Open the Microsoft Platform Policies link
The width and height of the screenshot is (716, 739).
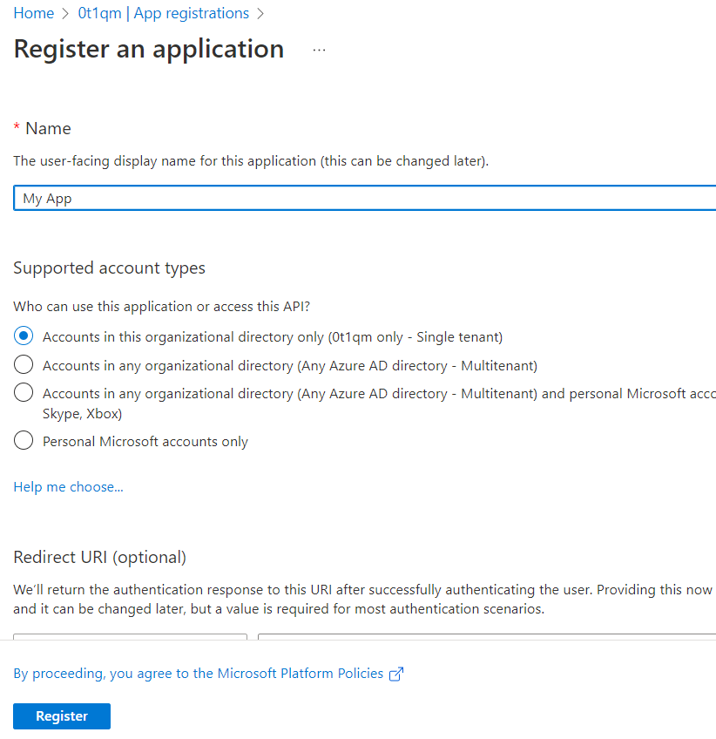click(x=199, y=674)
